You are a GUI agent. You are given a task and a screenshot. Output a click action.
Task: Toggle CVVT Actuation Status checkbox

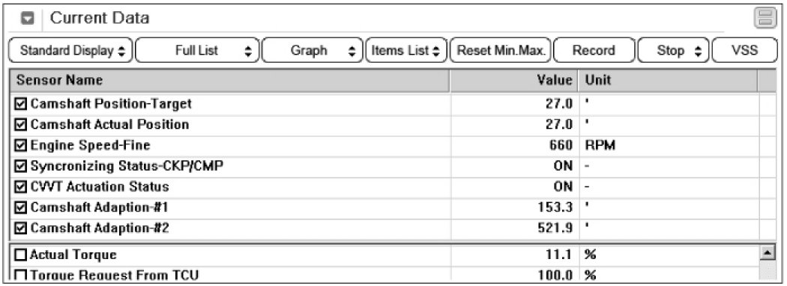(21, 187)
